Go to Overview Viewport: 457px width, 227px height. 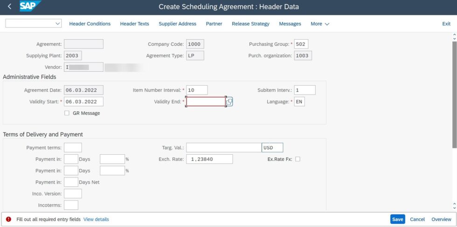[x=441, y=219]
